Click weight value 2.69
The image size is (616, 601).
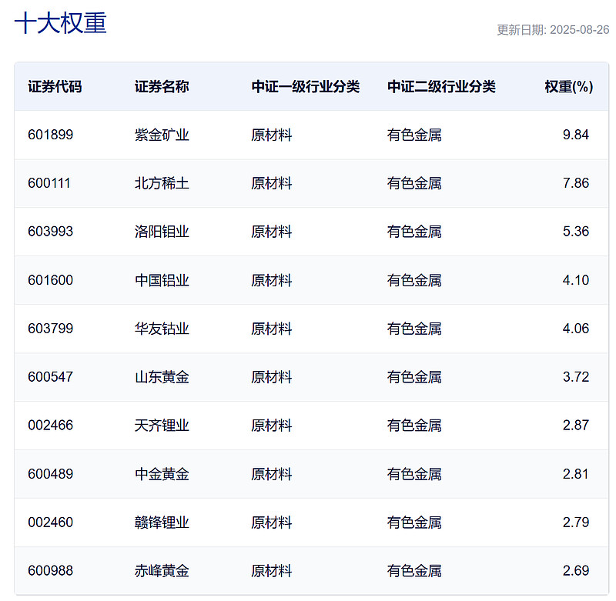(575, 570)
